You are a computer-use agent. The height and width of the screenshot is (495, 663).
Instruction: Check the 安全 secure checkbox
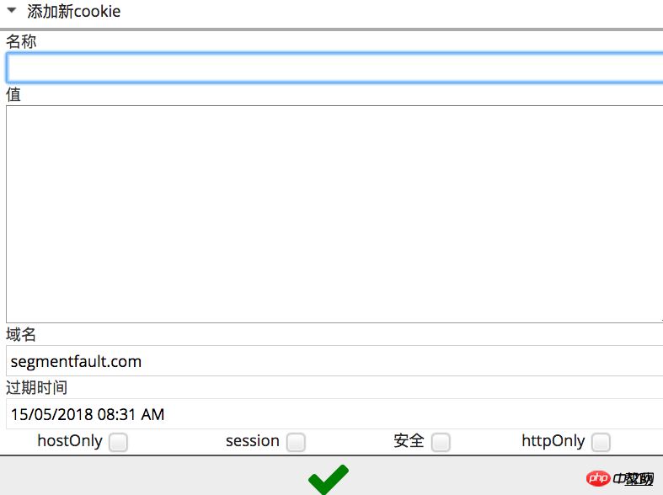tap(441, 442)
